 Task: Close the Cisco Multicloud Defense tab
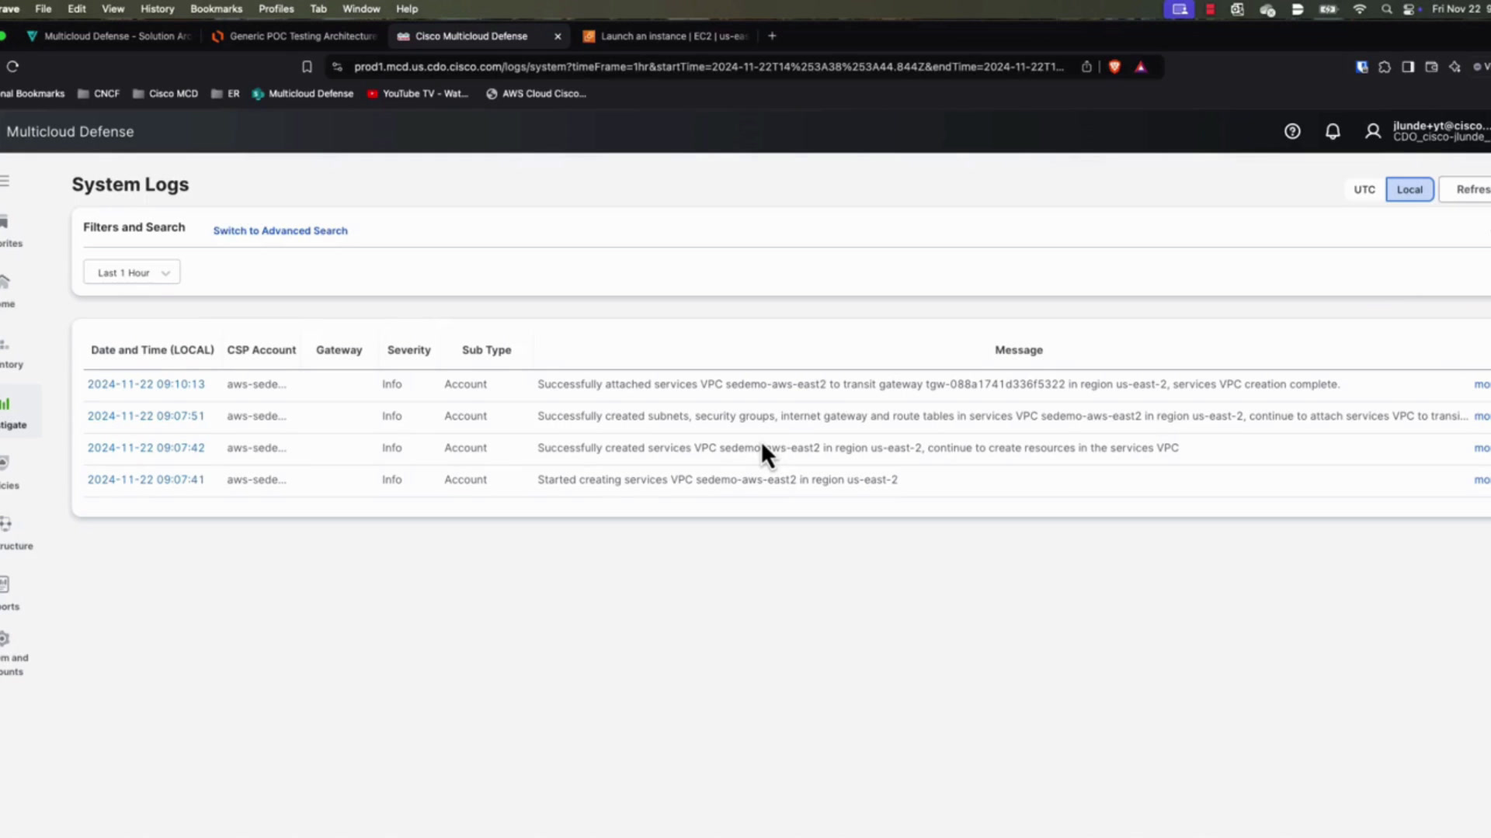pos(558,36)
